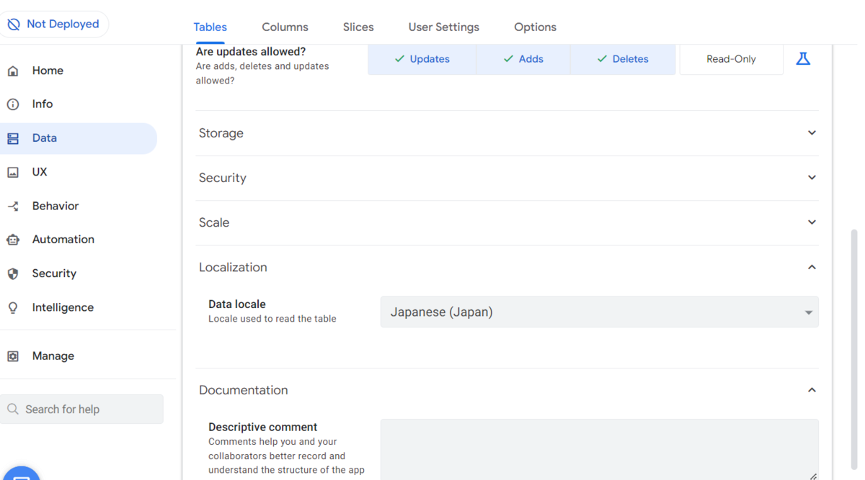This screenshot has height=480, width=865.
Task: Open the UX image icon
Action: tap(13, 172)
